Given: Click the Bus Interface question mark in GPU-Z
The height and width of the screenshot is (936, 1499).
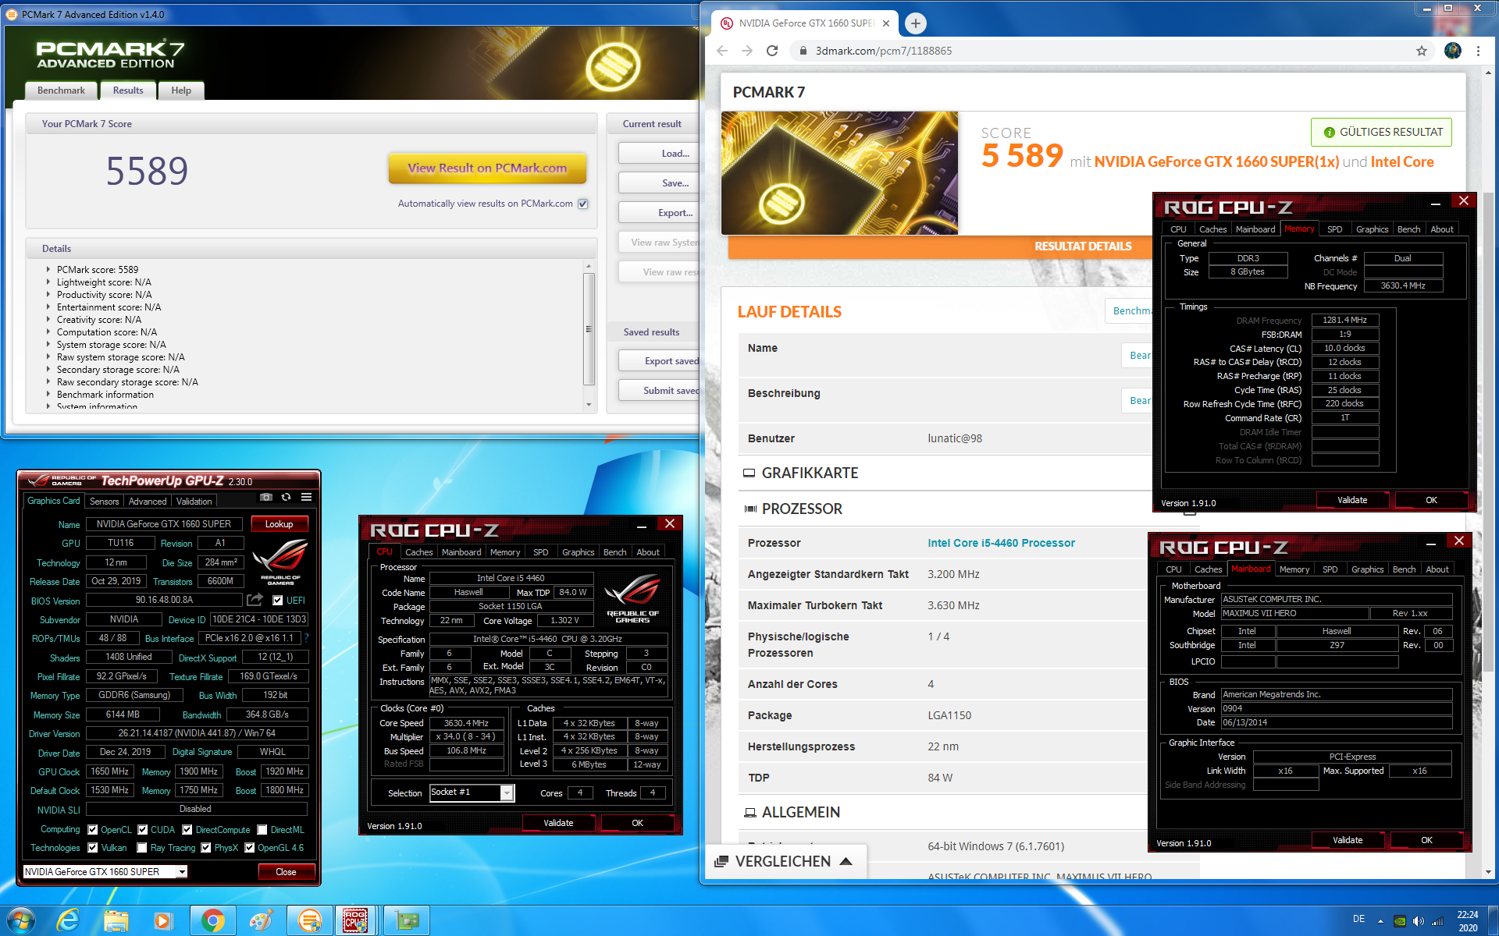Looking at the screenshot, I should [x=306, y=638].
